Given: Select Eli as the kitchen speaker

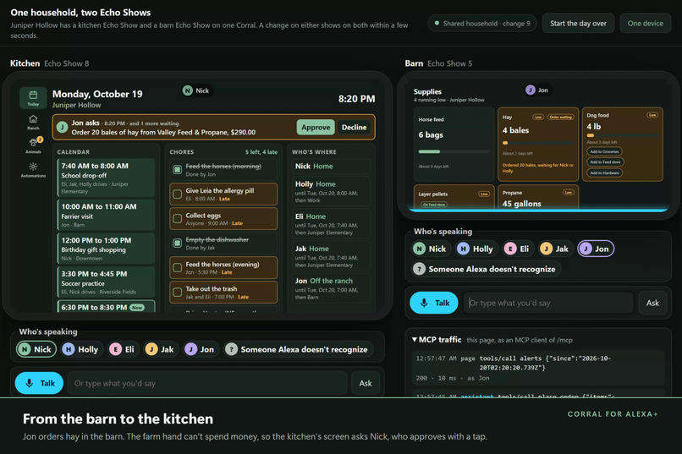Looking at the screenshot, I should 122,349.
